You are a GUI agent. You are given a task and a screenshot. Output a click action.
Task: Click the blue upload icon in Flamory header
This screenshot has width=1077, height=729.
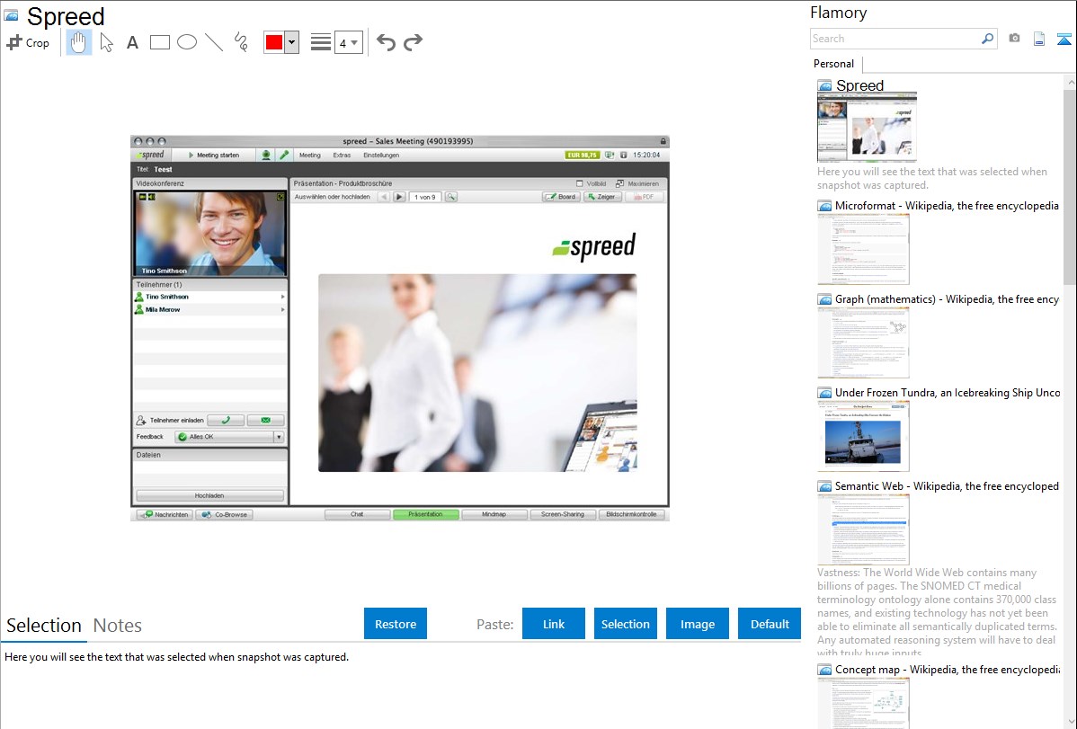1064,39
